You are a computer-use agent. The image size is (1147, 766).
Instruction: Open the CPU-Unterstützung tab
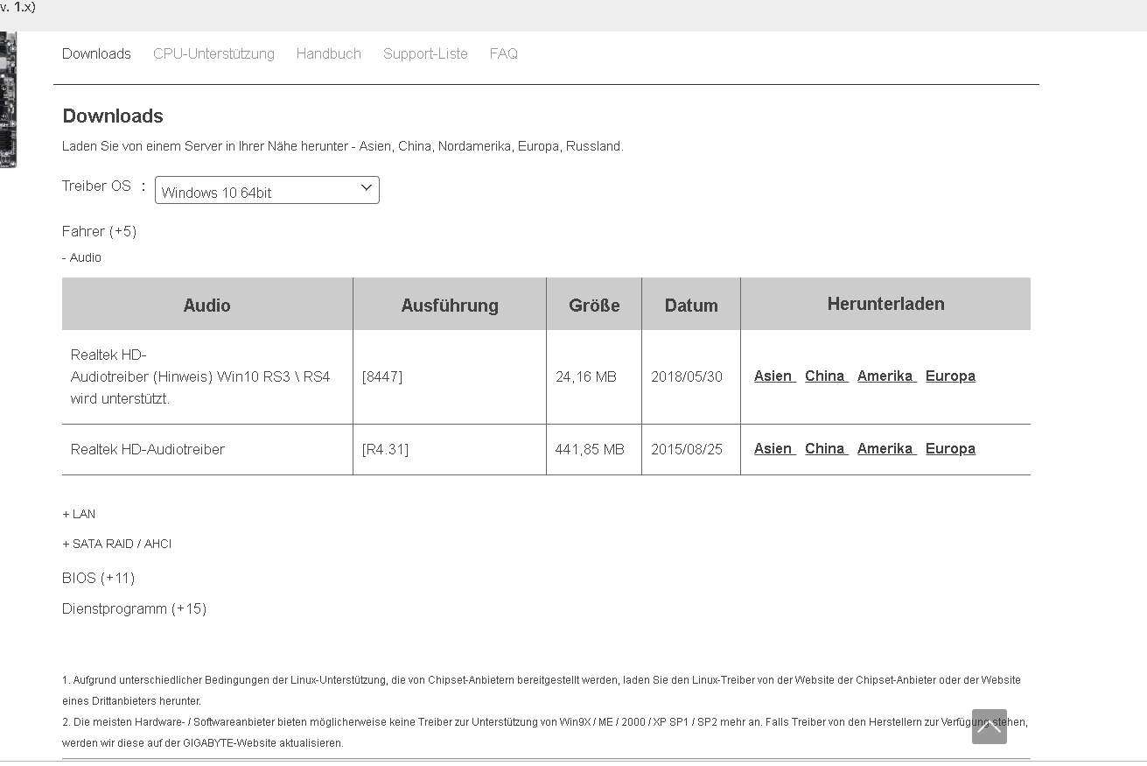coord(213,53)
